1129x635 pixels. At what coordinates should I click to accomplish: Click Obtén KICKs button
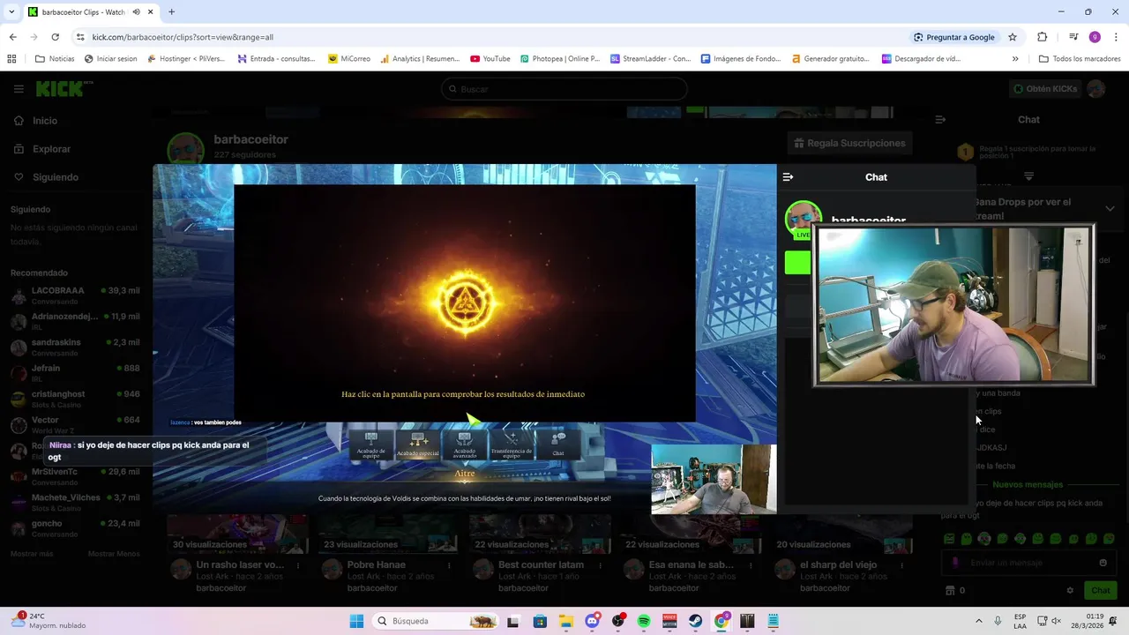pyautogui.click(x=1045, y=89)
